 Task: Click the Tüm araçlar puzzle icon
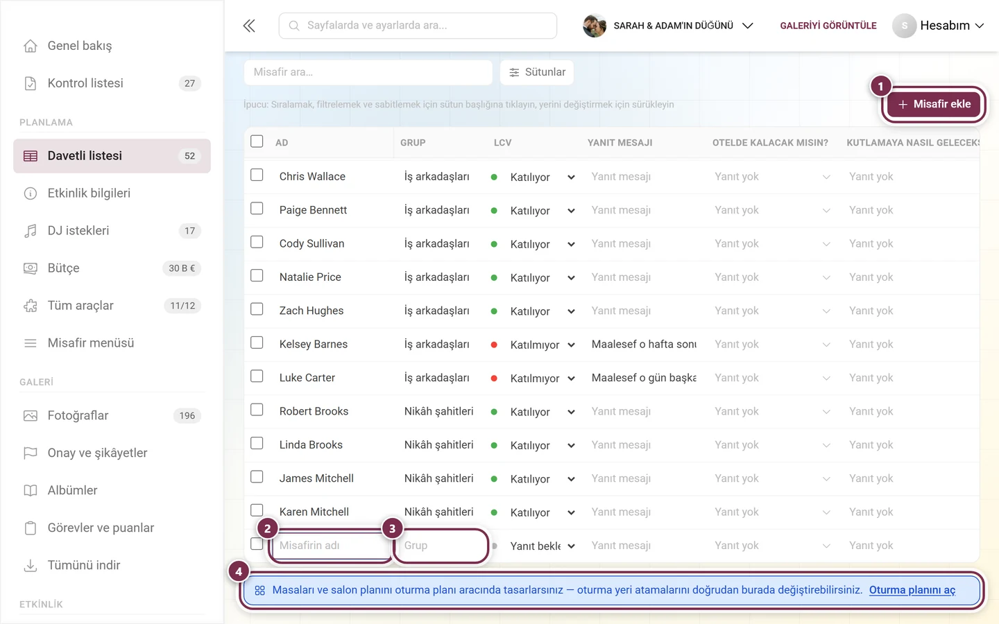(31, 306)
